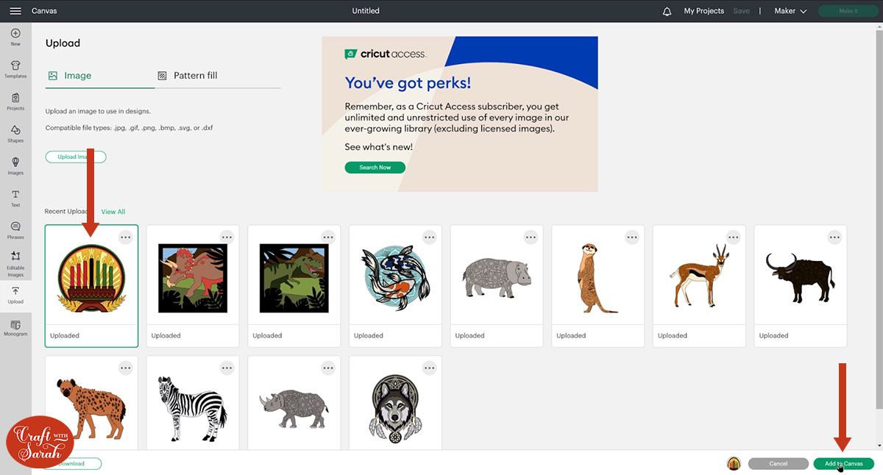Open options menu for Kwanzaa candles image
Screen dimensions: 883x475
tap(126, 237)
